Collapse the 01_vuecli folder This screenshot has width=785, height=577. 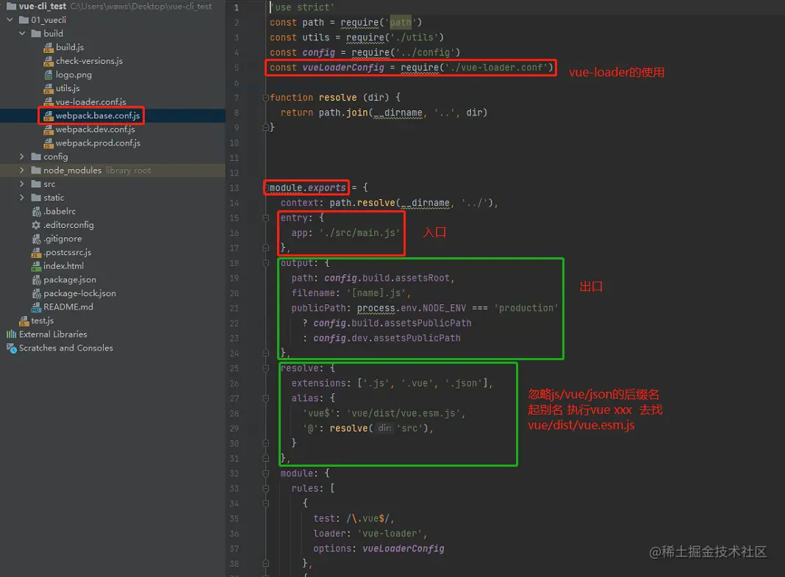(10, 20)
